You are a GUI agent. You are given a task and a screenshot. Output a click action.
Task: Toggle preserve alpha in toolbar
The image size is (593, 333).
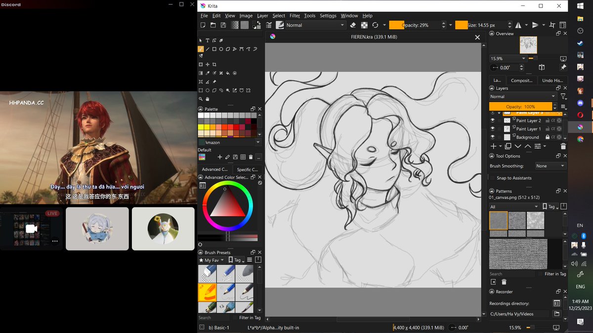364,25
